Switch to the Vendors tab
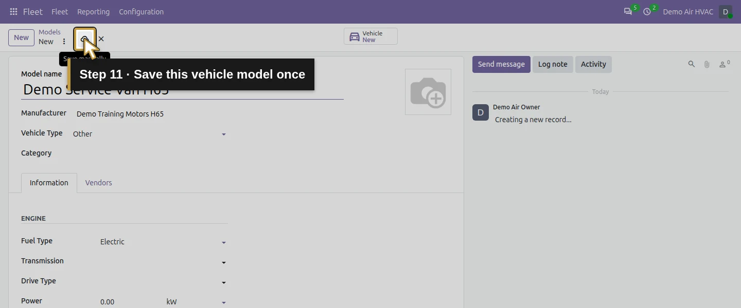741x308 pixels. pyautogui.click(x=98, y=183)
